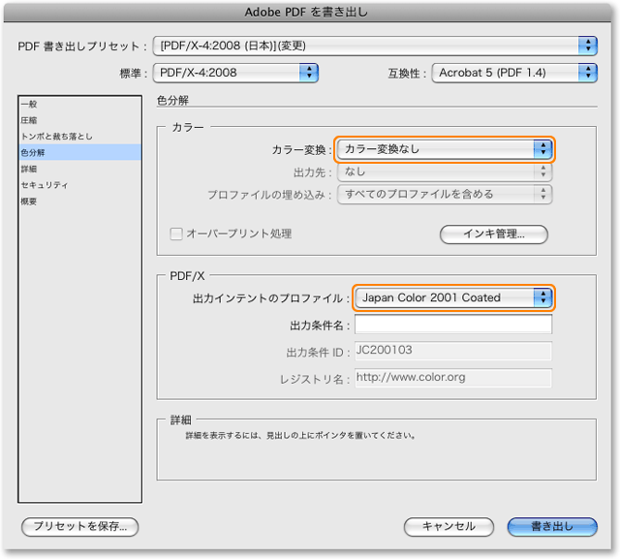620x559 pixels.
Task: Open the 標準 PDF/X-4:2008 dropdown
Action: point(237,72)
